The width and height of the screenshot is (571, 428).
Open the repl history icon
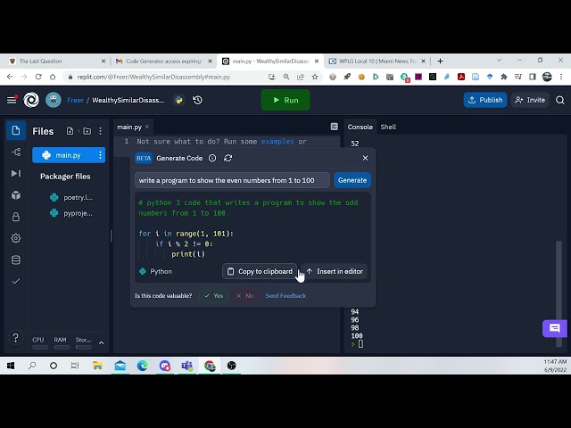(x=197, y=100)
